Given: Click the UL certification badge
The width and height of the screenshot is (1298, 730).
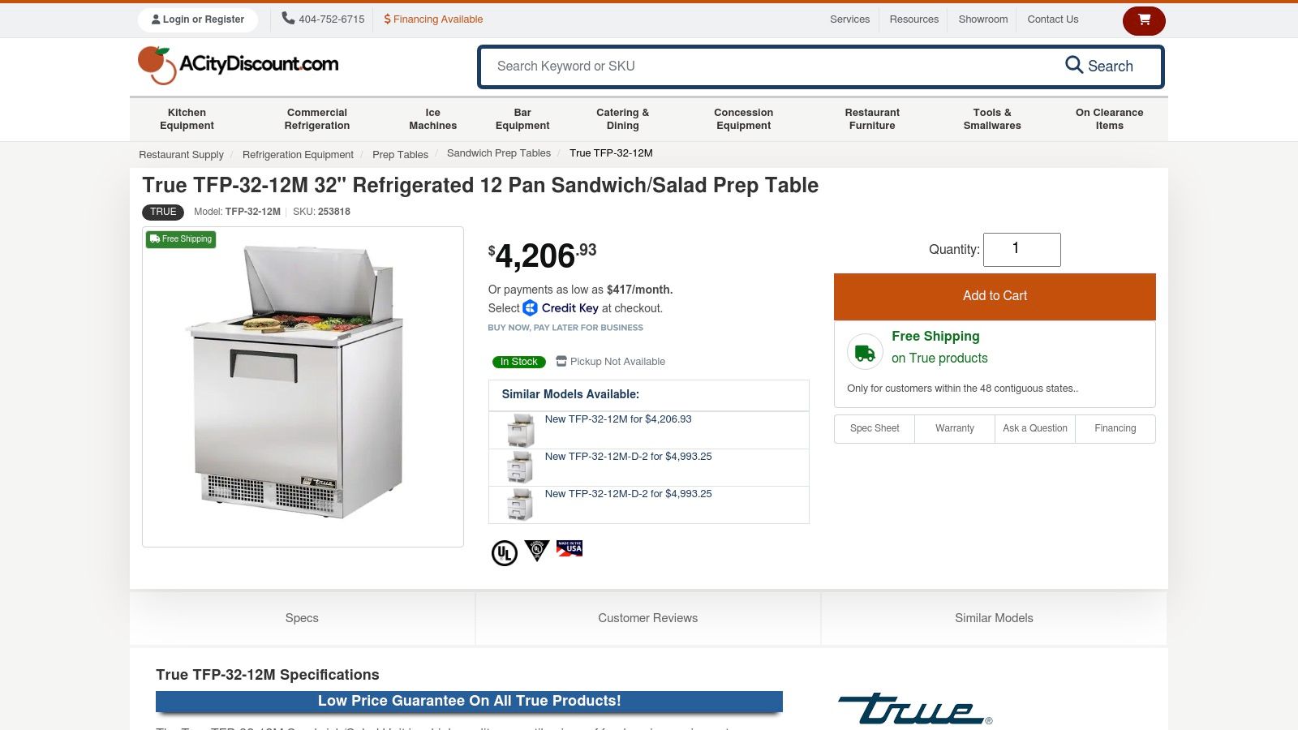Looking at the screenshot, I should coord(504,553).
